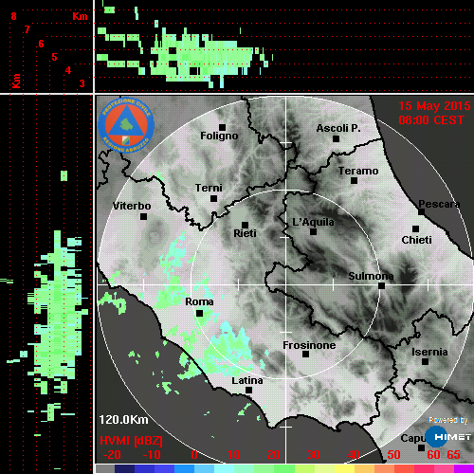Click the Rieti city marker square
Viewport: 474px width, 474px height.
(x=245, y=225)
